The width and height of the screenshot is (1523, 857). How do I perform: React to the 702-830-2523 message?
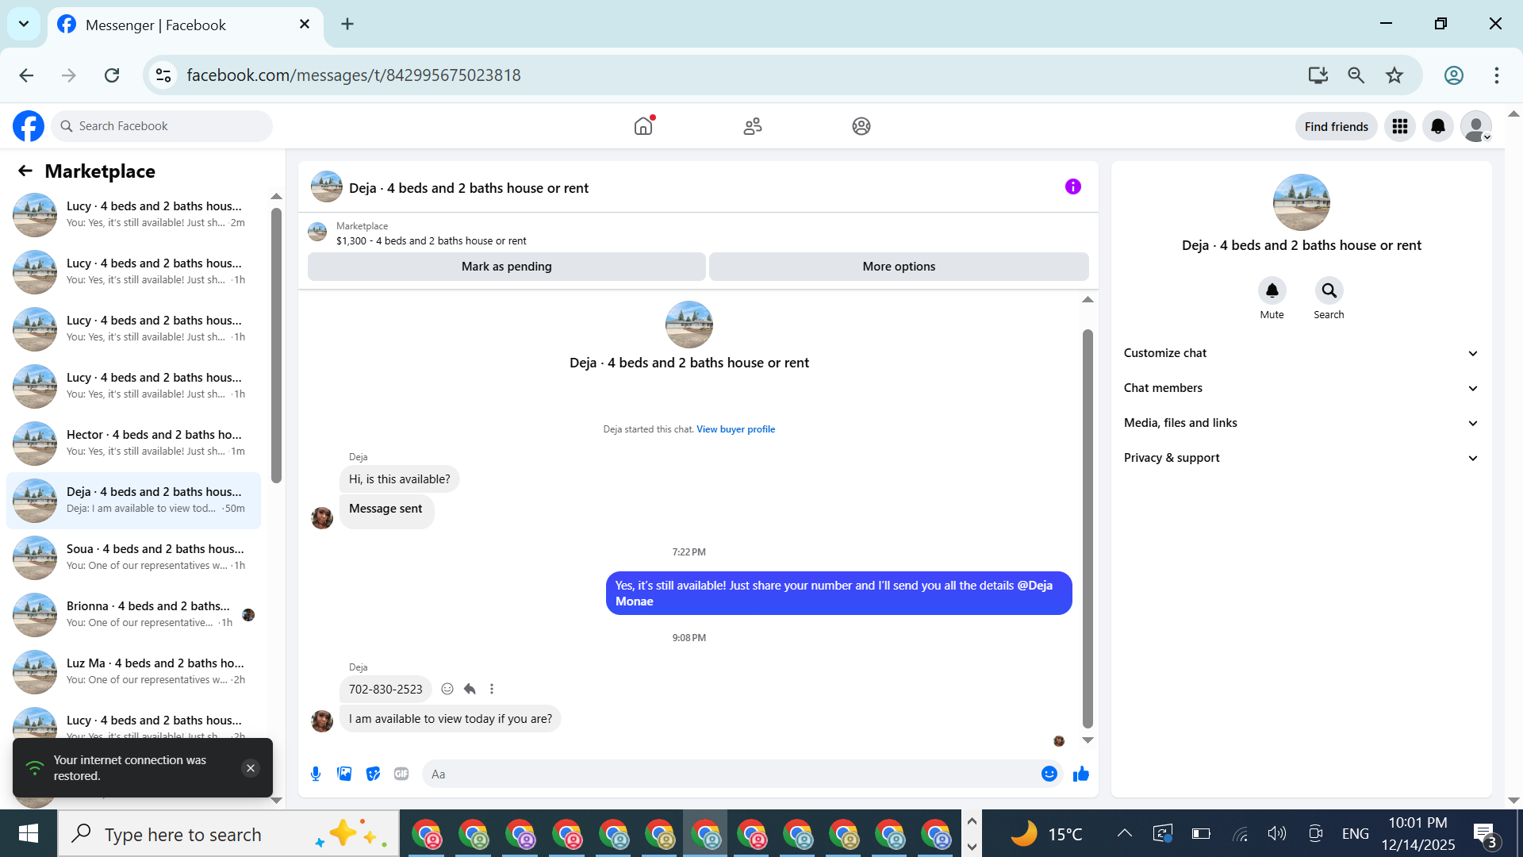(447, 689)
